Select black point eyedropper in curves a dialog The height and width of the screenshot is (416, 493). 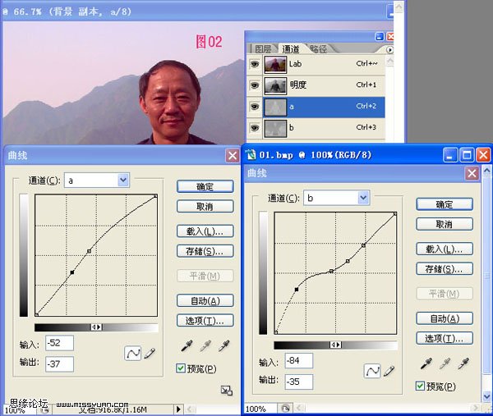(187, 346)
